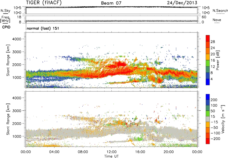Click the Nave legend label

[x=217, y=20]
